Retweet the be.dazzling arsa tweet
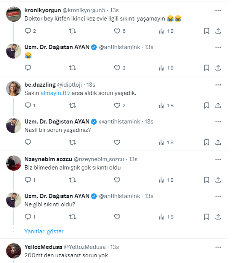This screenshot has width=234, height=263. [72, 105]
